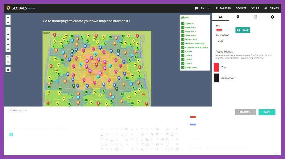Click the Active friends heading
The height and width of the screenshot is (159, 285).
[x=224, y=52]
